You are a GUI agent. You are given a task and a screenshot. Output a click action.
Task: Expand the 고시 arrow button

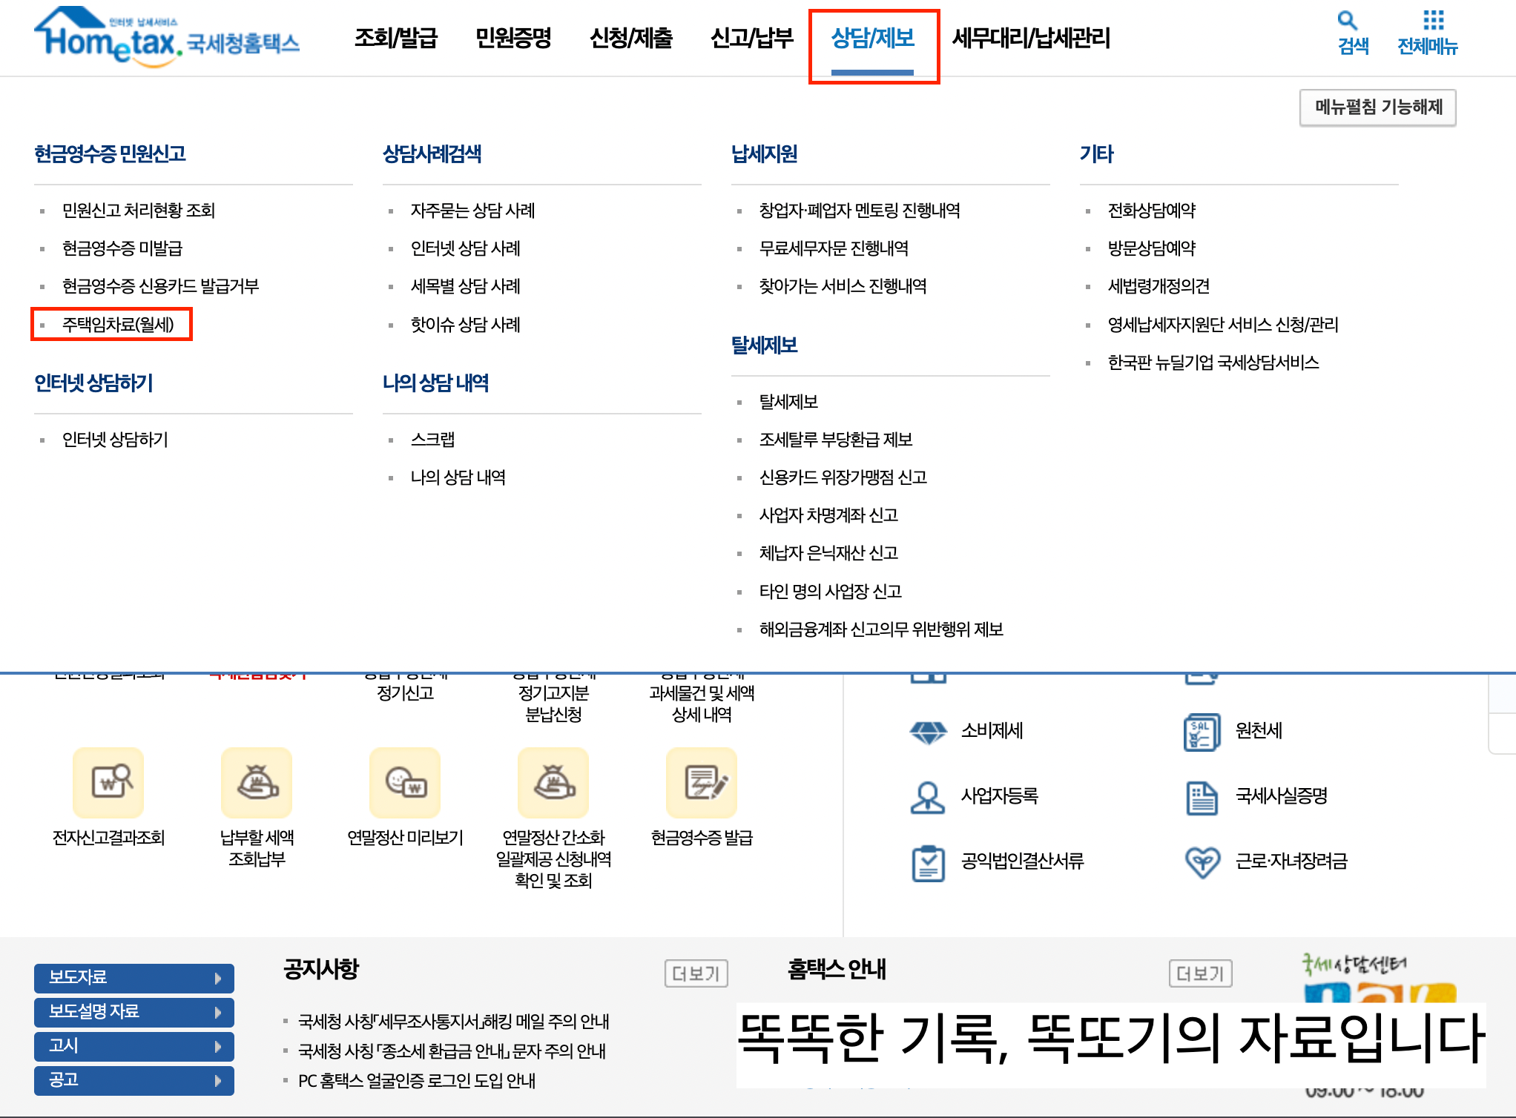[x=219, y=1046]
